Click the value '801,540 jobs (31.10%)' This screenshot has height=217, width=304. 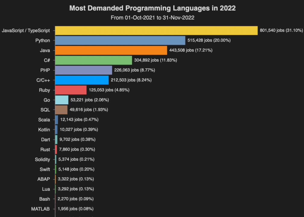point(281,30)
